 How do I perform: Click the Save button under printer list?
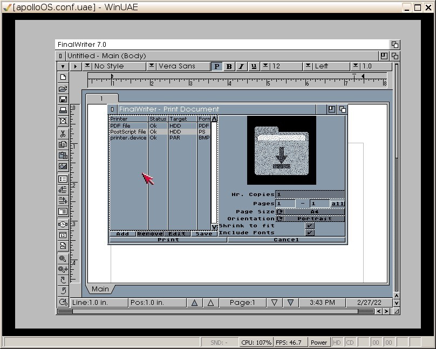click(204, 234)
